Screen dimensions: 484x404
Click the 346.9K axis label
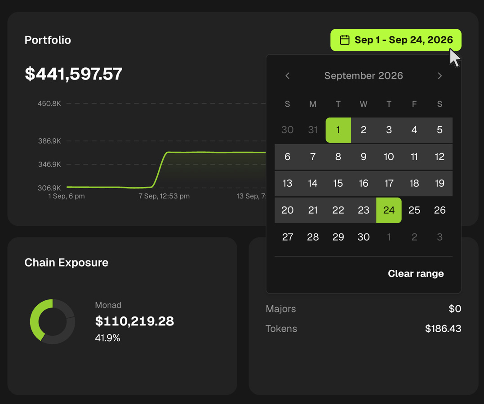(x=50, y=164)
